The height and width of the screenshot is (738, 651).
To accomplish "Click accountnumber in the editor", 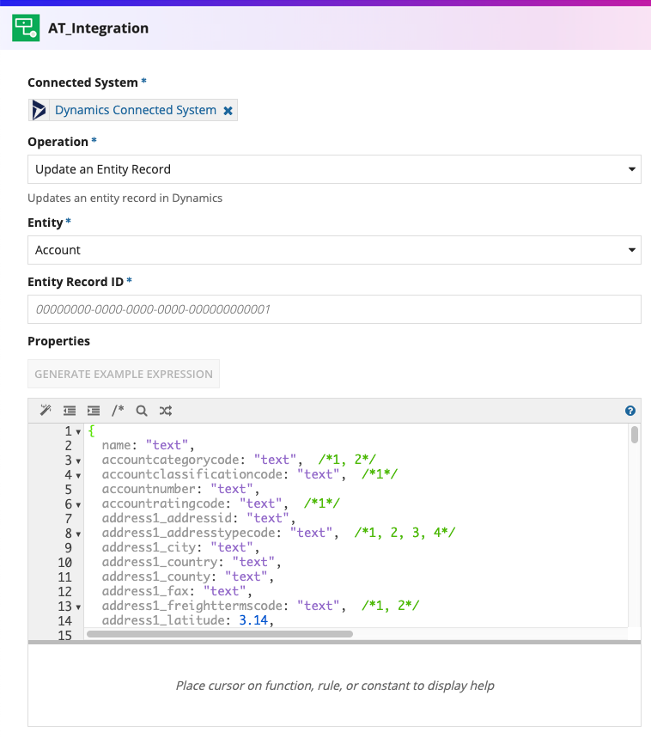I will coord(149,489).
